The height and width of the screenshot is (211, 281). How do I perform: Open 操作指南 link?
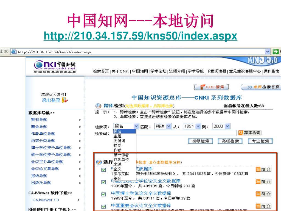click(271, 71)
